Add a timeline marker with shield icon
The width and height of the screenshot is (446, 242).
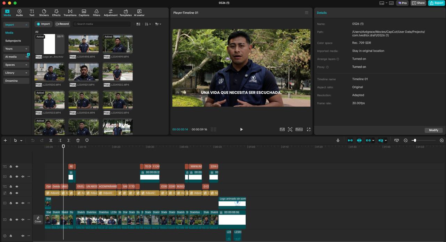pos(87,140)
